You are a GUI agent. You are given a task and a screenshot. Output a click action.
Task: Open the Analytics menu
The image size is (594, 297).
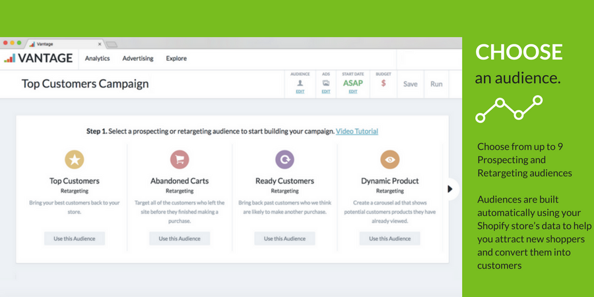click(x=98, y=58)
